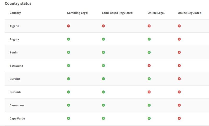
Task: Click Algeria's red Gambling Legal cross icon
Action: [68, 26]
